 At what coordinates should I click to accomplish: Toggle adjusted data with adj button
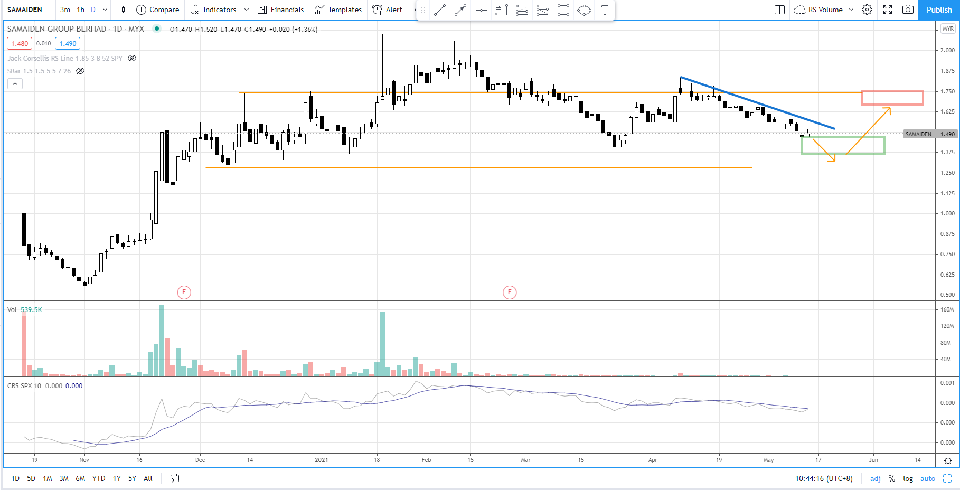(x=876, y=478)
